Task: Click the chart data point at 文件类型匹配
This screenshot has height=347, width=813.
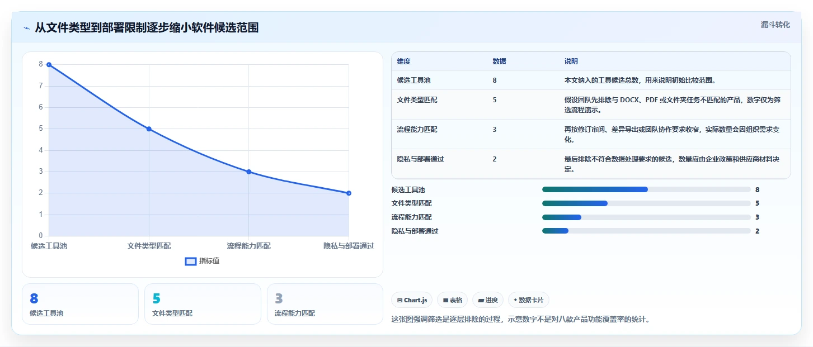Action: [x=149, y=129]
